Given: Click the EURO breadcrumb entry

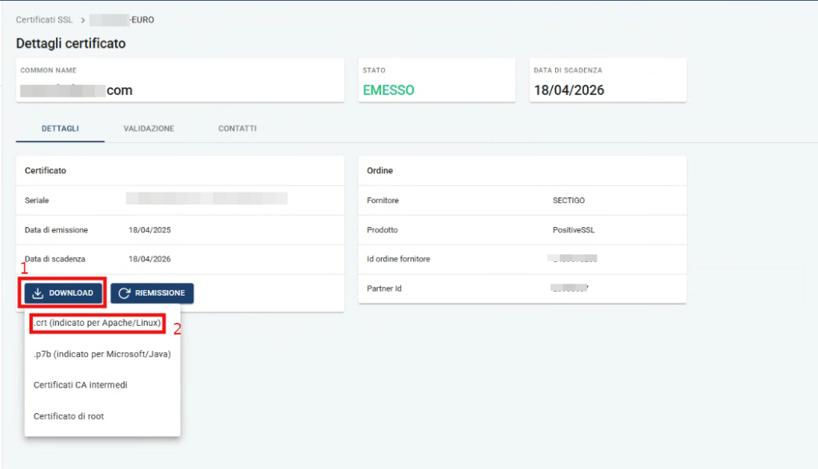Looking at the screenshot, I should (121, 20).
